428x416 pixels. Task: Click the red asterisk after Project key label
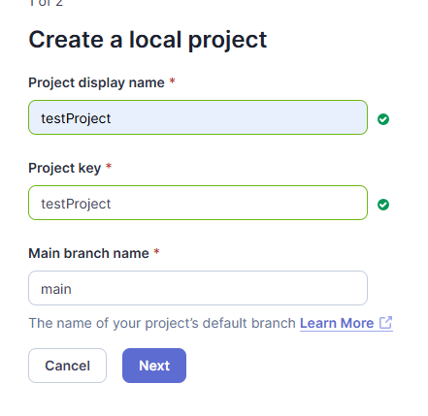(109, 166)
